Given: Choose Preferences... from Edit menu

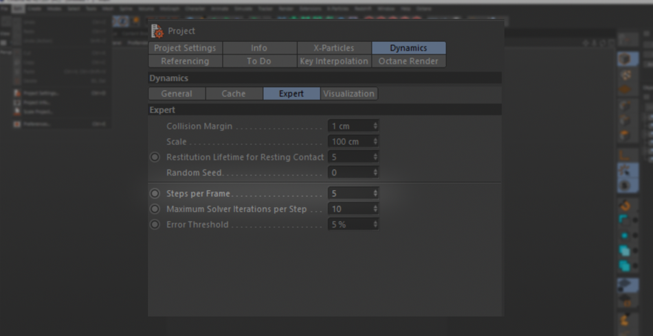Looking at the screenshot, I should (36, 123).
